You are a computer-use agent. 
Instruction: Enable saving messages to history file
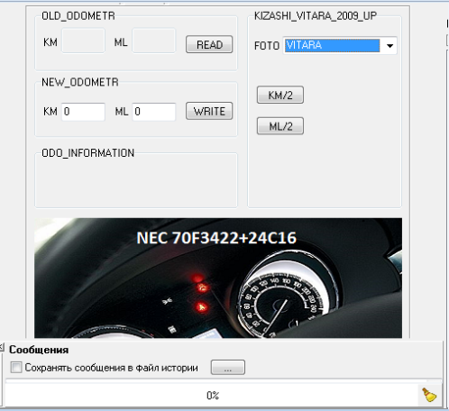[16, 368]
